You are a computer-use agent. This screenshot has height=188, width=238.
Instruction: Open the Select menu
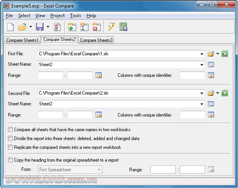(x=24, y=16)
